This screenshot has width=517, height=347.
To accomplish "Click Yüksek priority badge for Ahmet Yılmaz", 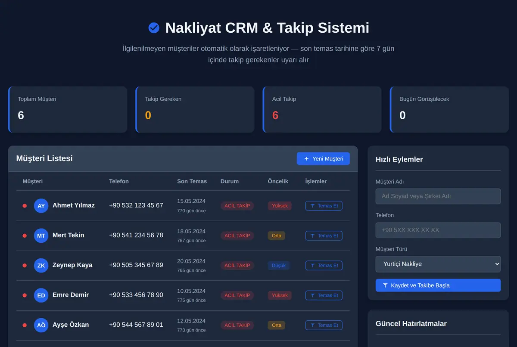I will (280, 206).
